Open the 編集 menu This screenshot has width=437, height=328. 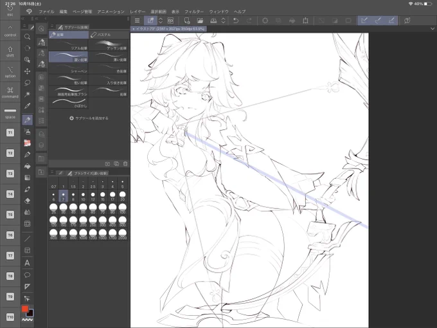(x=63, y=12)
